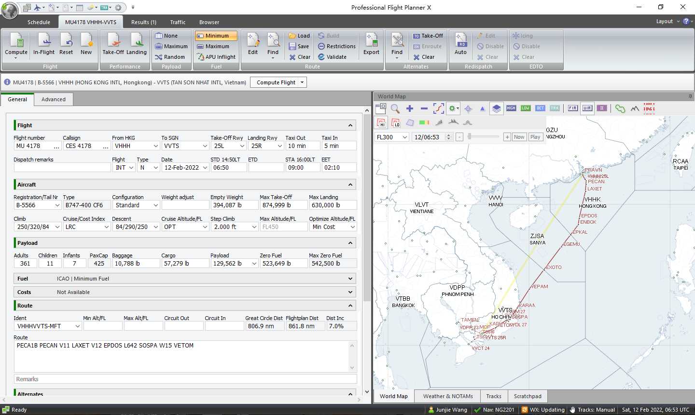Click the Dispatch remarks field
The height and width of the screenshot is (415, 695).
[62, 168]
